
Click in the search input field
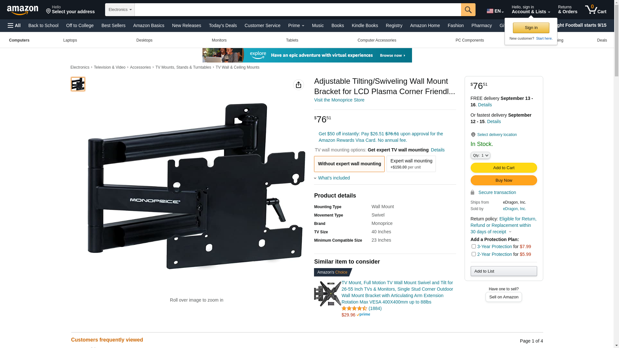tap(298, 10)
